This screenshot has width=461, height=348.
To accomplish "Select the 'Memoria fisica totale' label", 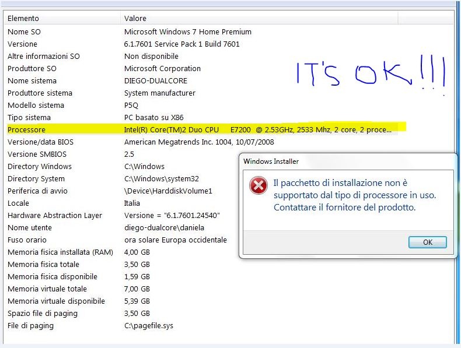I will [43, 264].
